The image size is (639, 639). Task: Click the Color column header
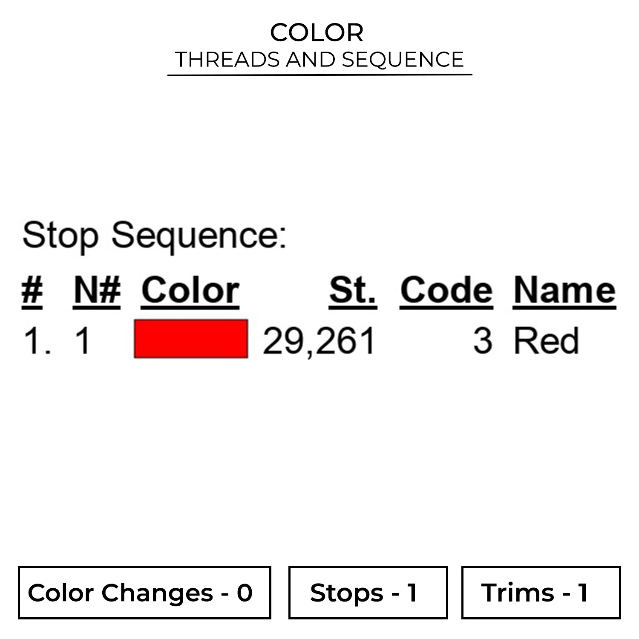pos(190,290)
